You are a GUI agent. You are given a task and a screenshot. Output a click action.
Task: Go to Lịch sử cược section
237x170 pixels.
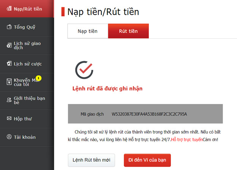(x=27, y=64)
